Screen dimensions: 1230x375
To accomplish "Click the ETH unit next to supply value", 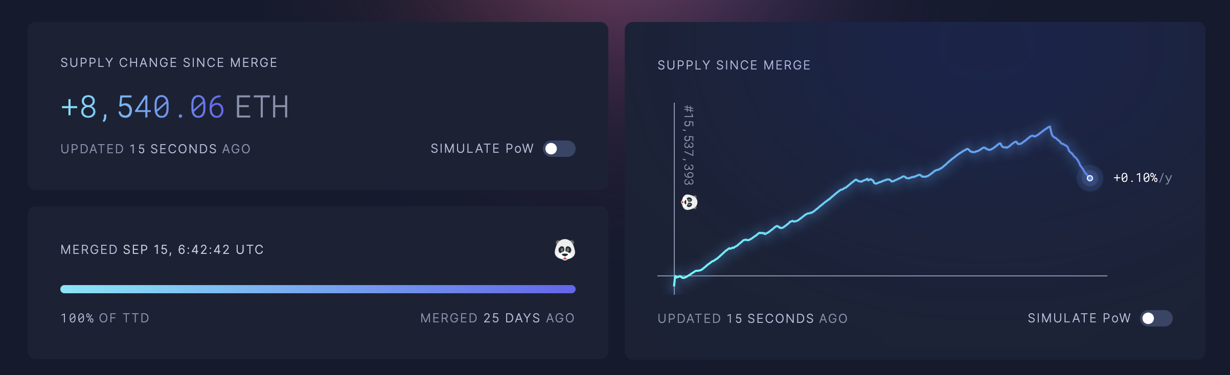I will pyautogui.click(x=262, y=107).
